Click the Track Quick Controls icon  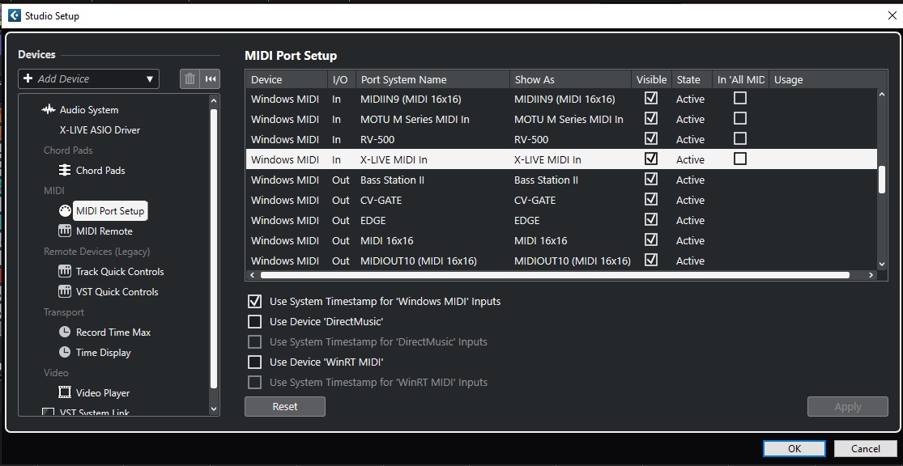(x=65, y=271)
